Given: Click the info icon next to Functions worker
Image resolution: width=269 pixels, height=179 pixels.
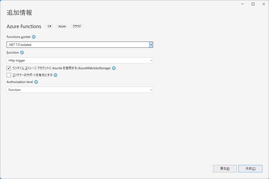Looking at the screenshot, I should click(34, 37).
